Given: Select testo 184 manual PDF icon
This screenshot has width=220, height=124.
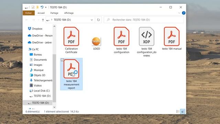Looking at the screenshot, I should coord(172,37).
